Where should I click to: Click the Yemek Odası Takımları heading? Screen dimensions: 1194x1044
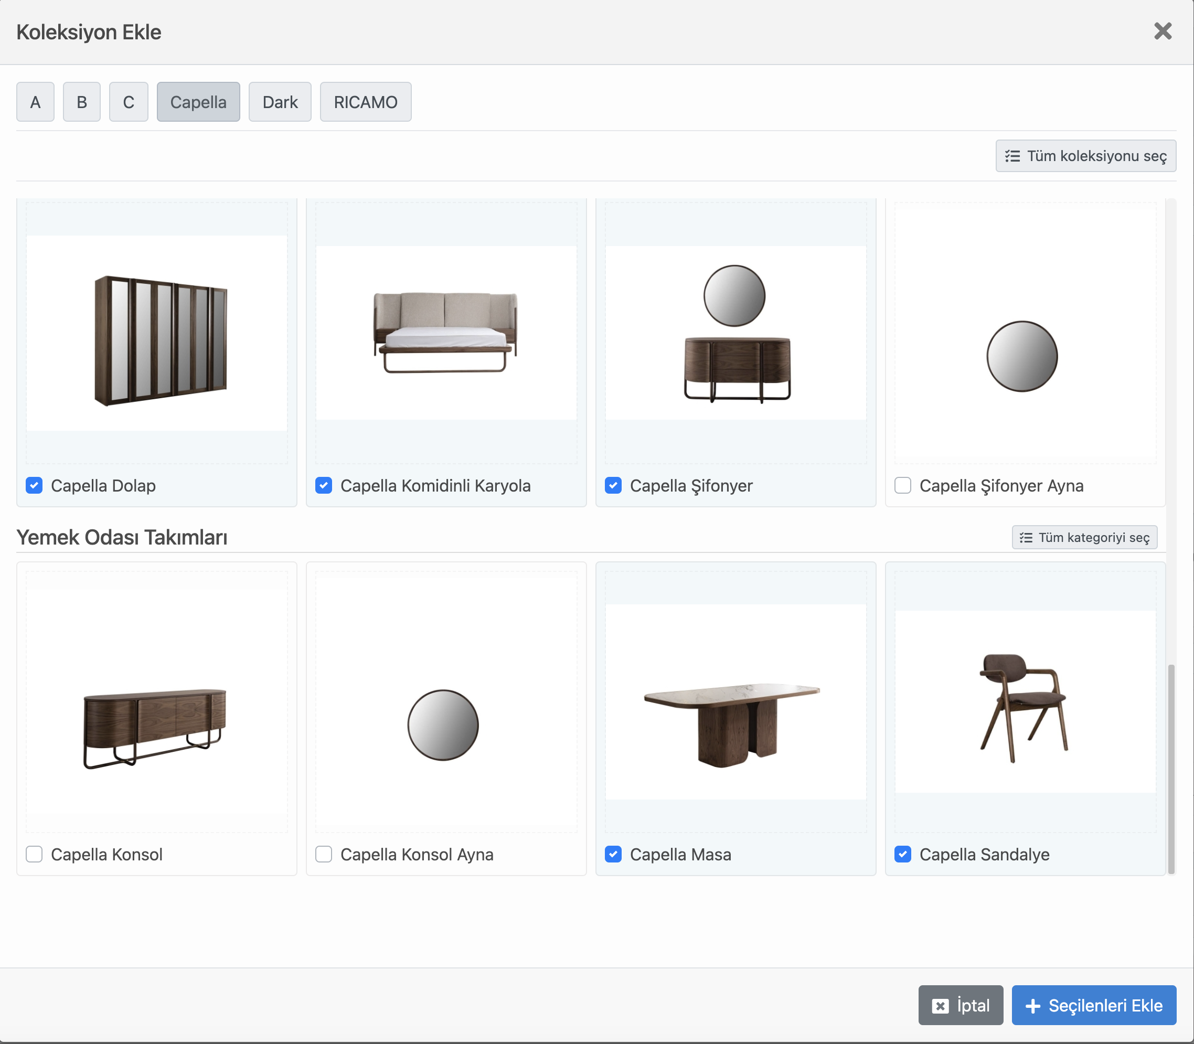(122, 537)
